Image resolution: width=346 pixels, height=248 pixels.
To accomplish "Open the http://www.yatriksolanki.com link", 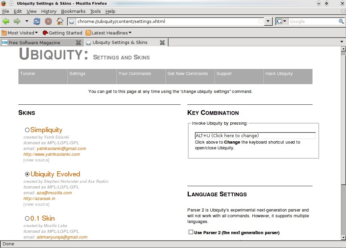I will 52,154.
